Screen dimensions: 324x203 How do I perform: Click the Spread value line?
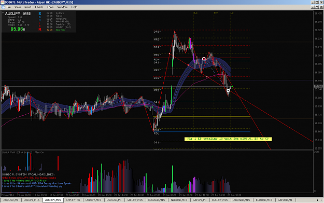tap(15, 17)
